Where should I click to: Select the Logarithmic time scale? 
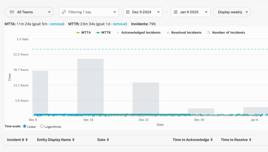42,126
